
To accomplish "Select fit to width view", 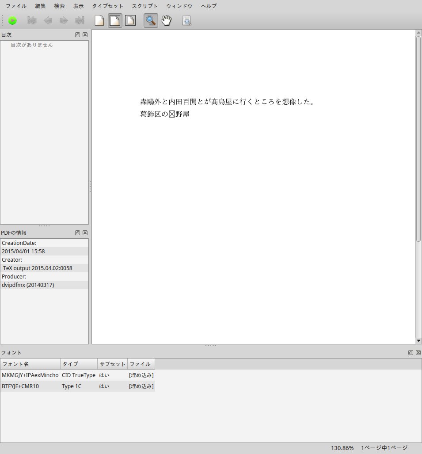I will coord(115,21).
